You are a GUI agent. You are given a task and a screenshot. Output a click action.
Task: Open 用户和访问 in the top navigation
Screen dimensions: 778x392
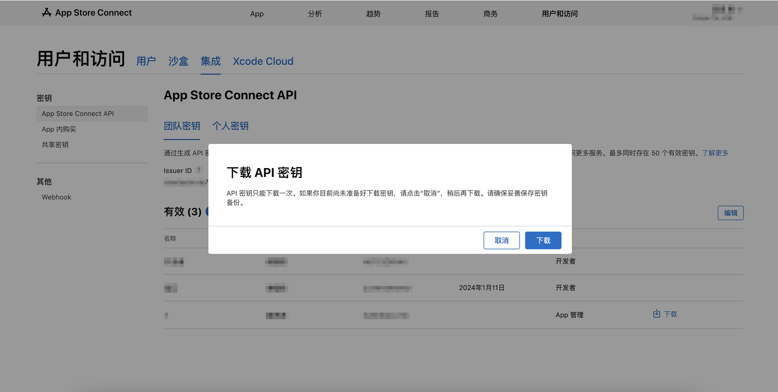[560, 14]
